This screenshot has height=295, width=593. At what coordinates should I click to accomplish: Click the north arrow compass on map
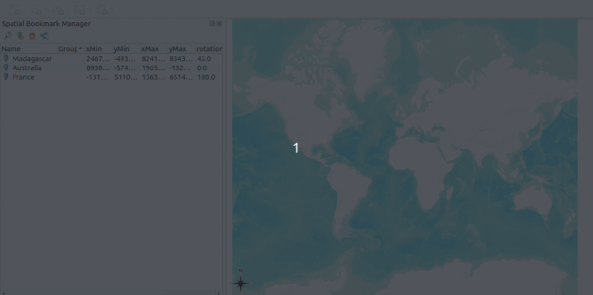(x=241, y=282)
